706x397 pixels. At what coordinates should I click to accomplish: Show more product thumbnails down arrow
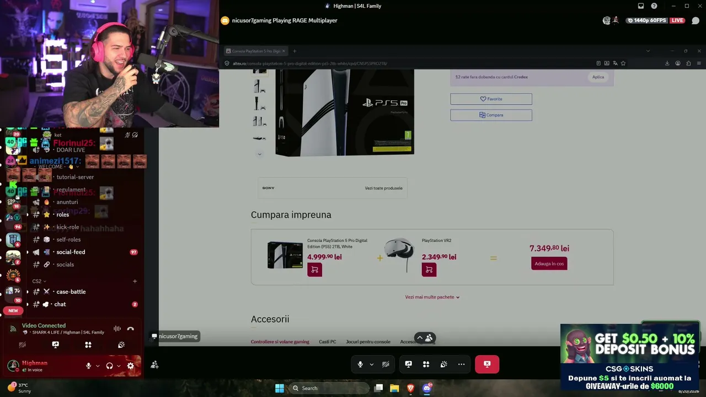259,154
